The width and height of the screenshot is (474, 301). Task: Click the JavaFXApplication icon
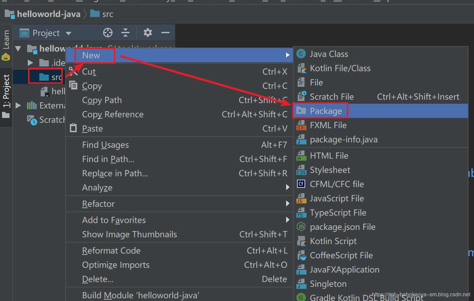(x=301, y=269)
